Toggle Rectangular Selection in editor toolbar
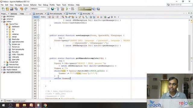The width and height of the screenshot is (193, 108). [76, 17]
